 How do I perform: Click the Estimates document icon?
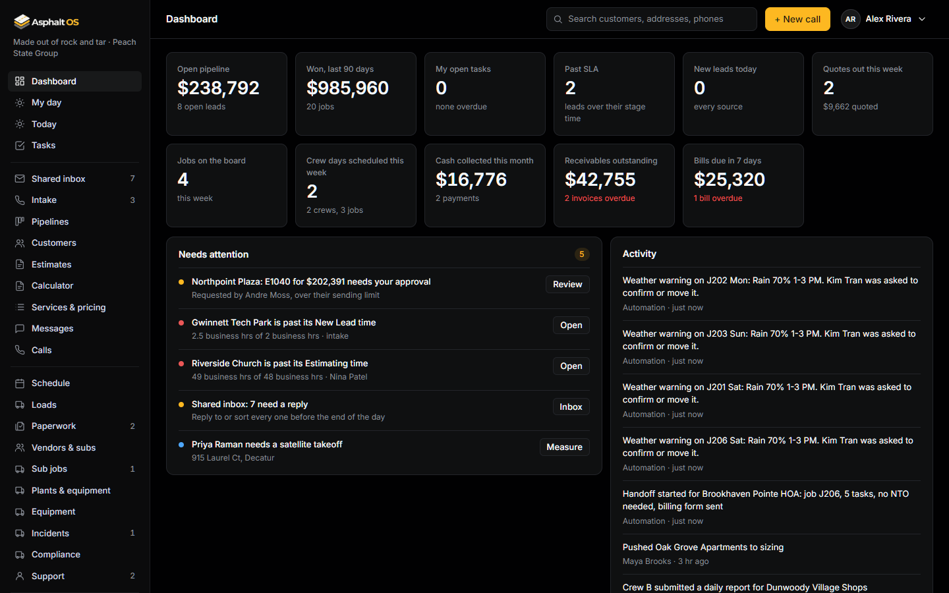point(20,264)
